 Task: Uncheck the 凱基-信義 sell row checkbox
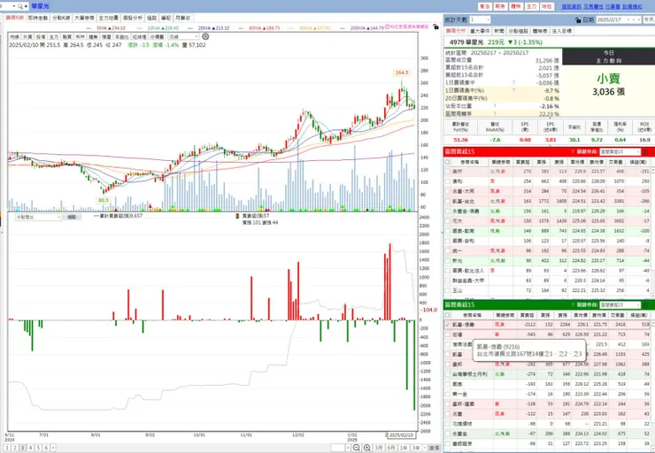click(x=447, y=325)
